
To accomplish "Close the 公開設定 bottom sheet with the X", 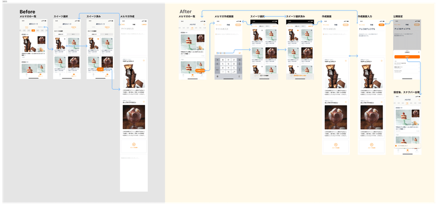I will 418,52.
